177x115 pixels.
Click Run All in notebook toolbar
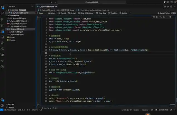(x=62, y=13)
